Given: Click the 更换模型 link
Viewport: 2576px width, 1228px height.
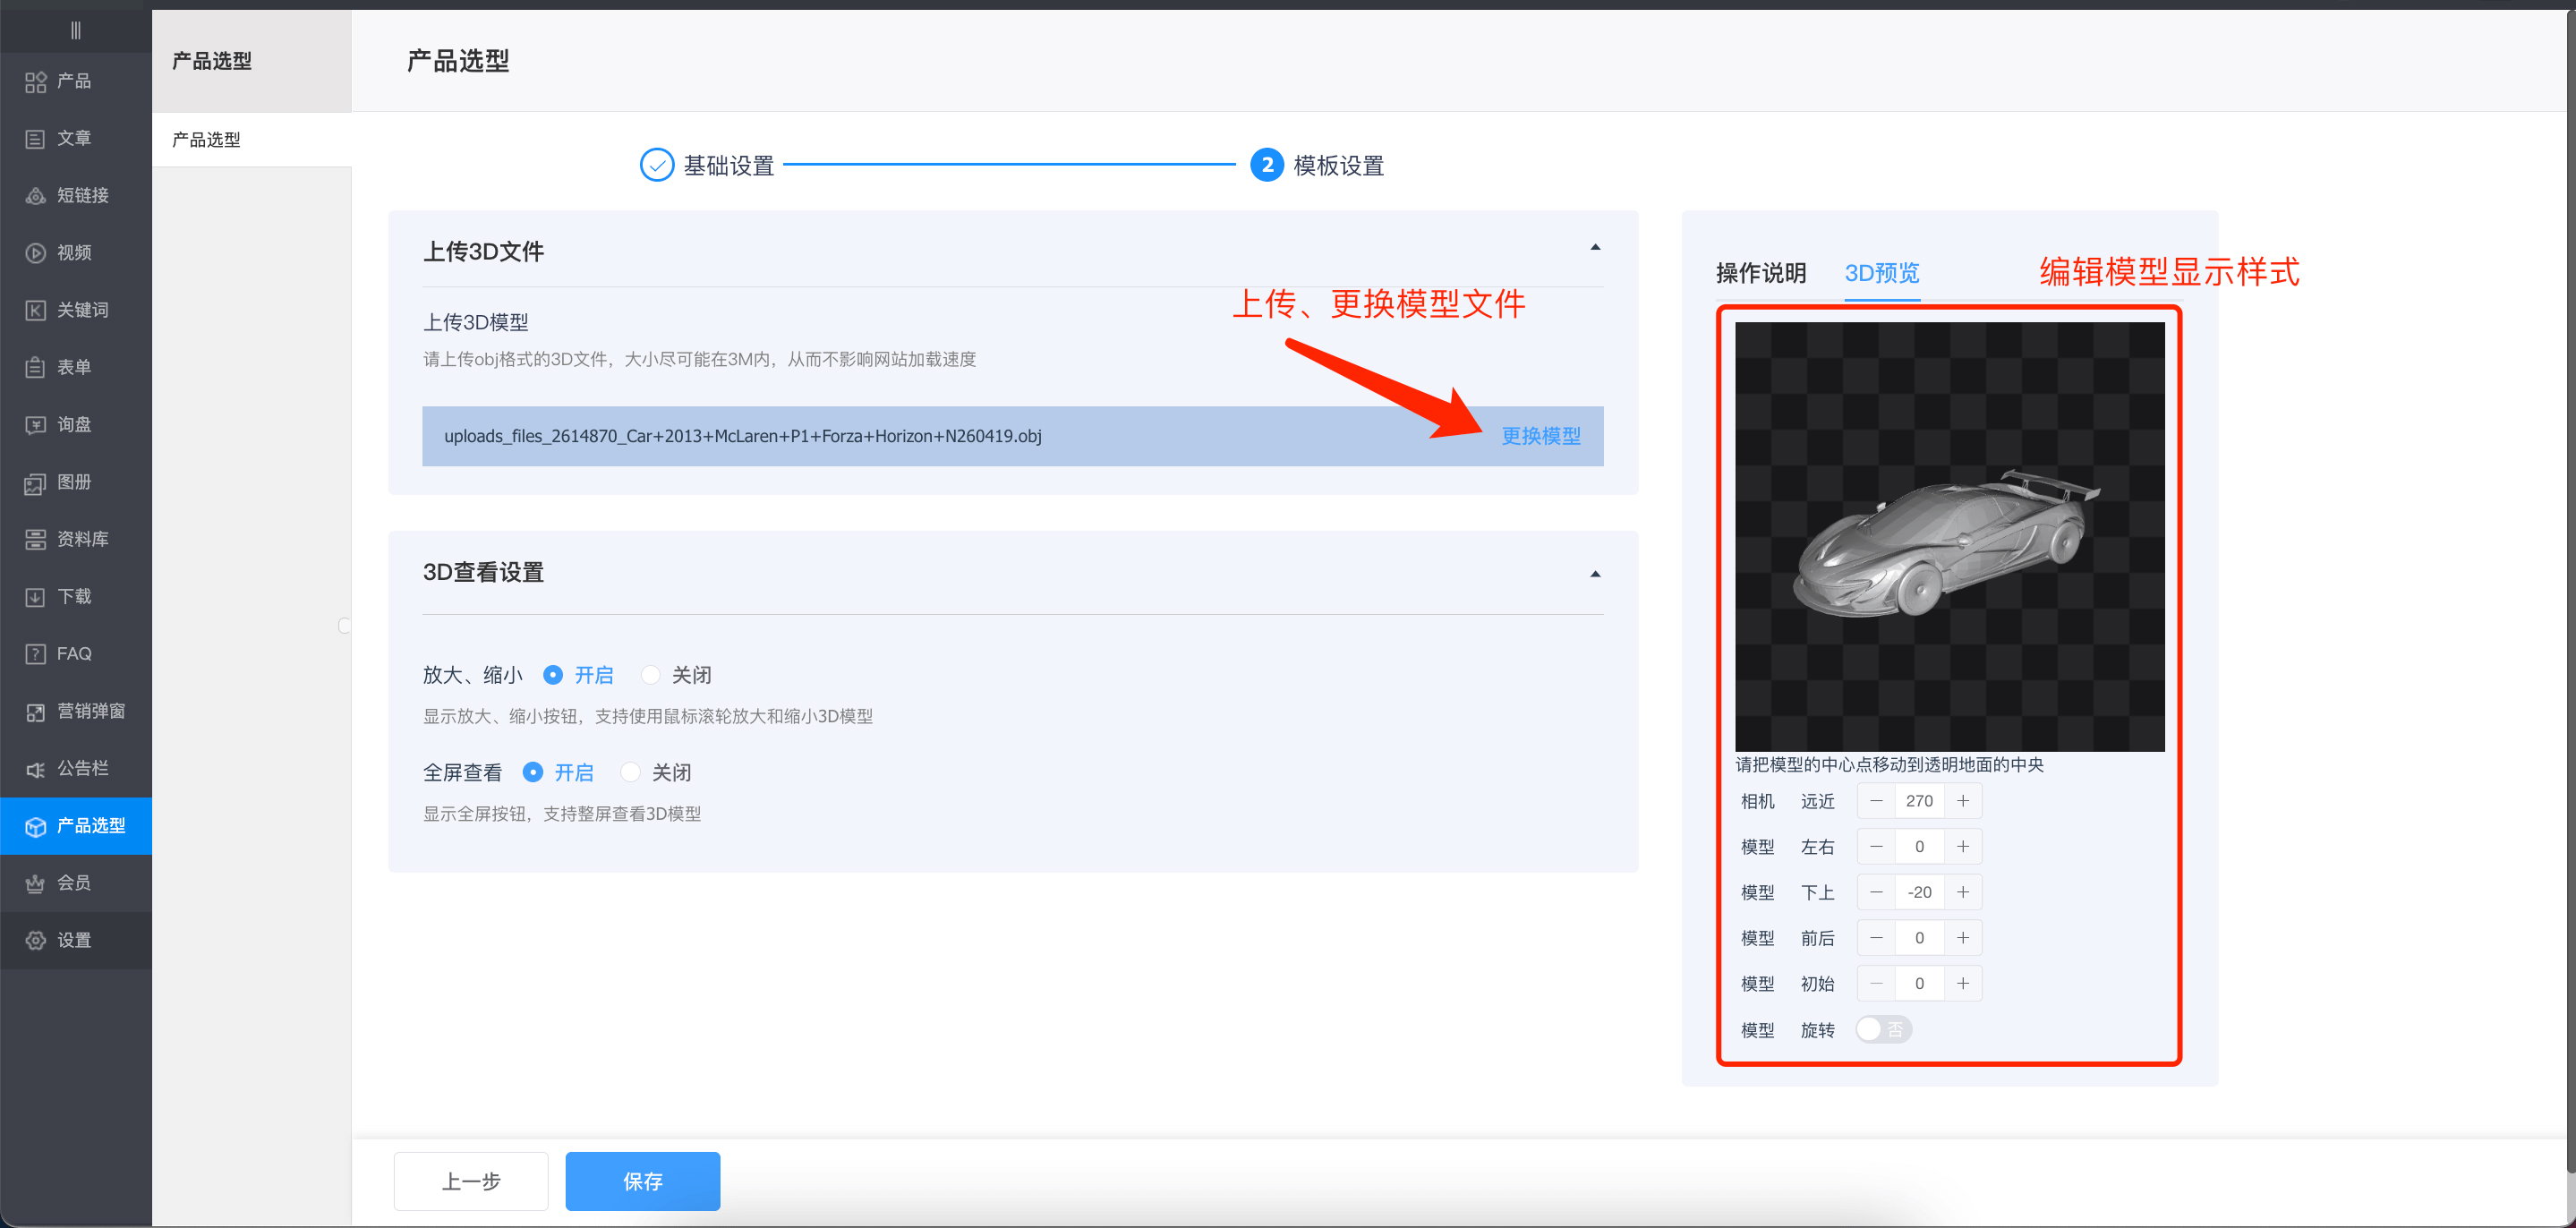Looking at the screenshot, I should [x=1540, y=436].
